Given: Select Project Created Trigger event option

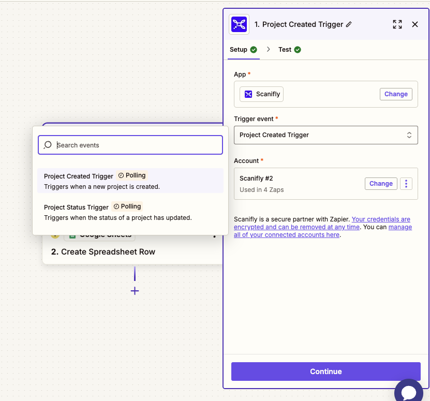Looking at the screenshot, I should coord(130,181).
